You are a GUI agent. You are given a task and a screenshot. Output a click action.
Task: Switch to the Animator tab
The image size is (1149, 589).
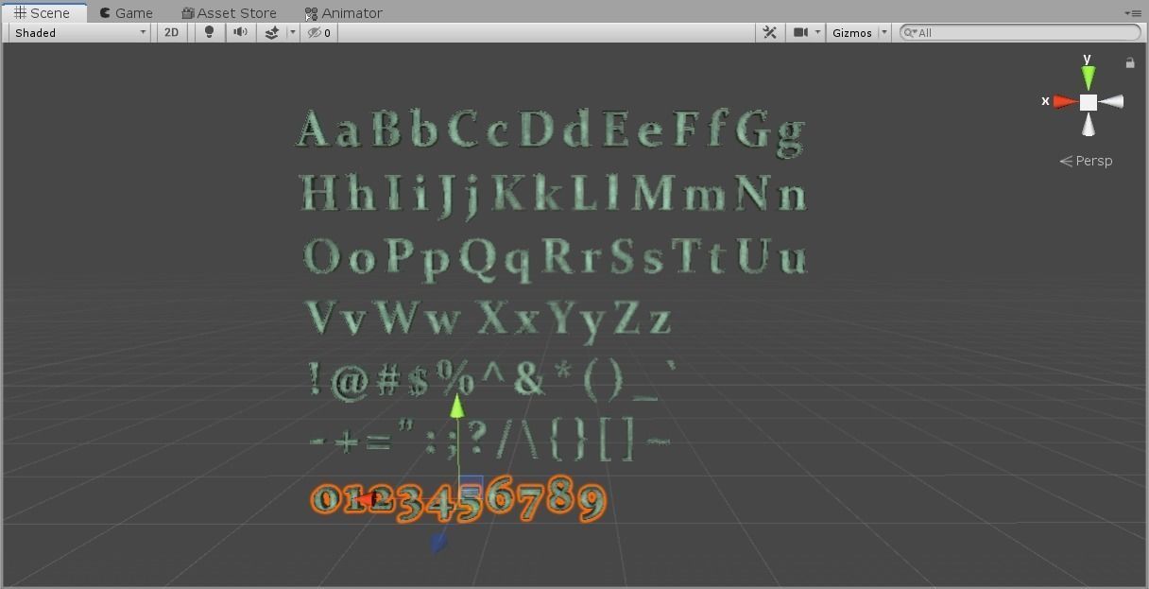point(344,13)
